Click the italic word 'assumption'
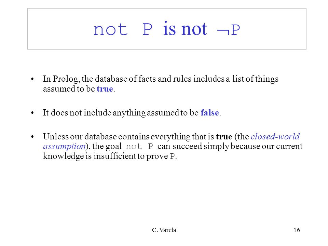Viewport: 328px width, 246px height. (x=65, y=147)
